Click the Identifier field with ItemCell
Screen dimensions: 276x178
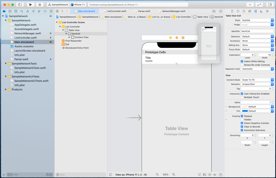pyautogui.click(x=257, y=31)
